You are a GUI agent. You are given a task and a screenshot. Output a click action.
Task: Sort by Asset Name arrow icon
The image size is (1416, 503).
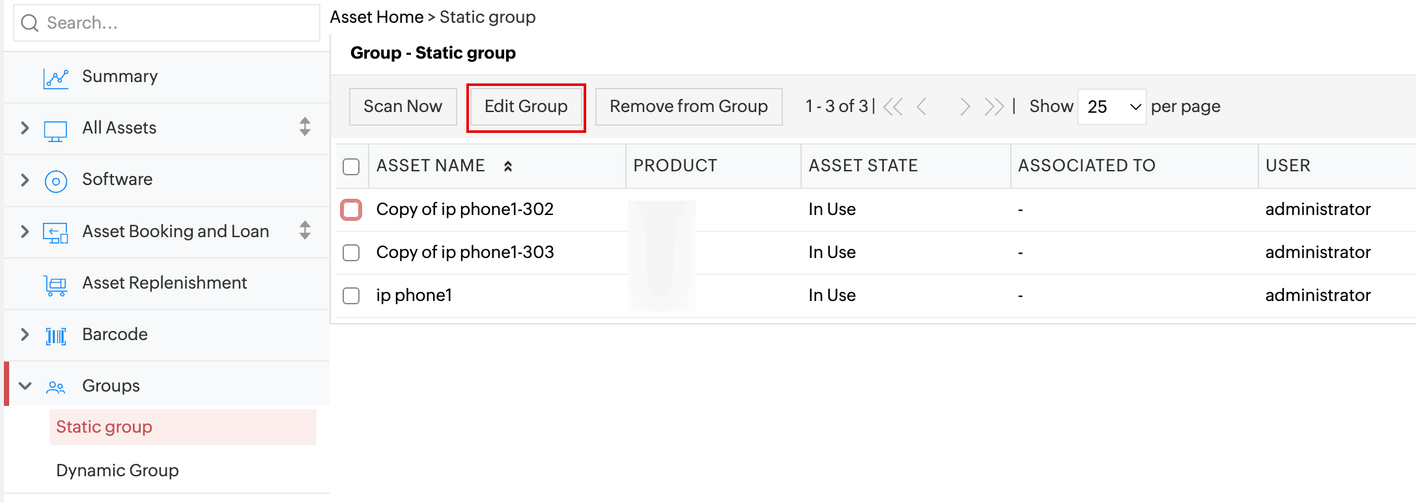pyautogui.click(x=508, y=166)
